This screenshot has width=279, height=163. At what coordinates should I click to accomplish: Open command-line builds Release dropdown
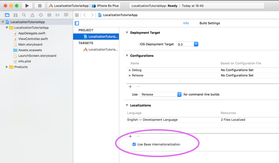160,94
